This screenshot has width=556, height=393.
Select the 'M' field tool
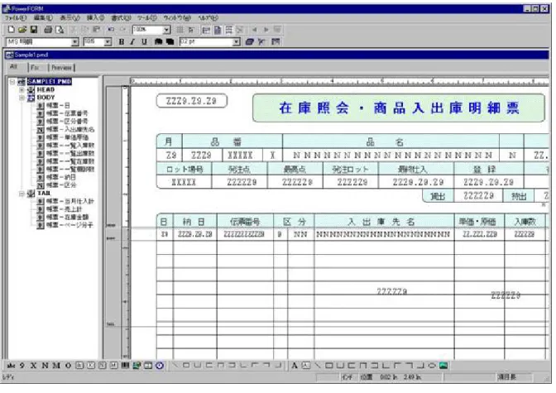click(56, 366)
